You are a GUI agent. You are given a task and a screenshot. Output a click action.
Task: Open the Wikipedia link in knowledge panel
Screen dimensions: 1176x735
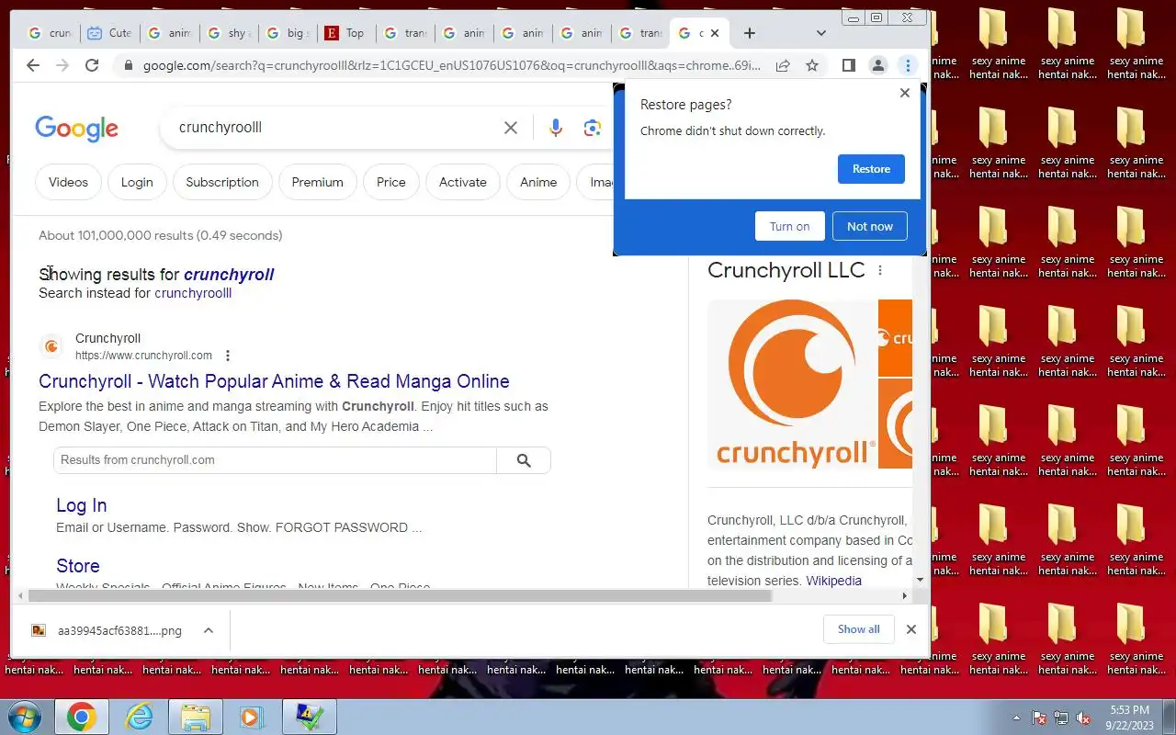(x=834, y=581)
